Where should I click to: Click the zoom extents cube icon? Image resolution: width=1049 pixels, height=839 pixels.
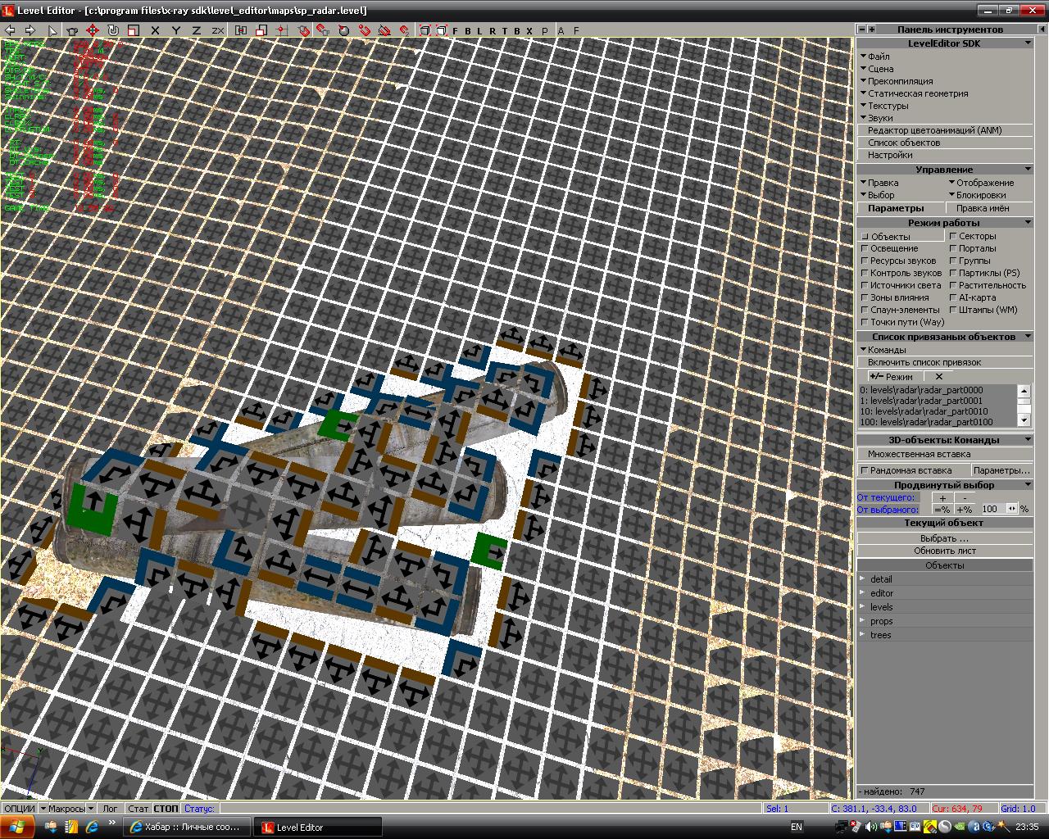(x=425, y=30)
